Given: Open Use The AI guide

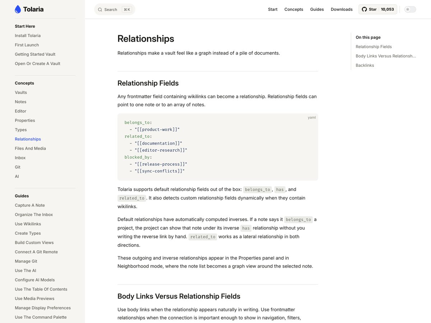Looking at the screenshot, I should tap(26, 271).
